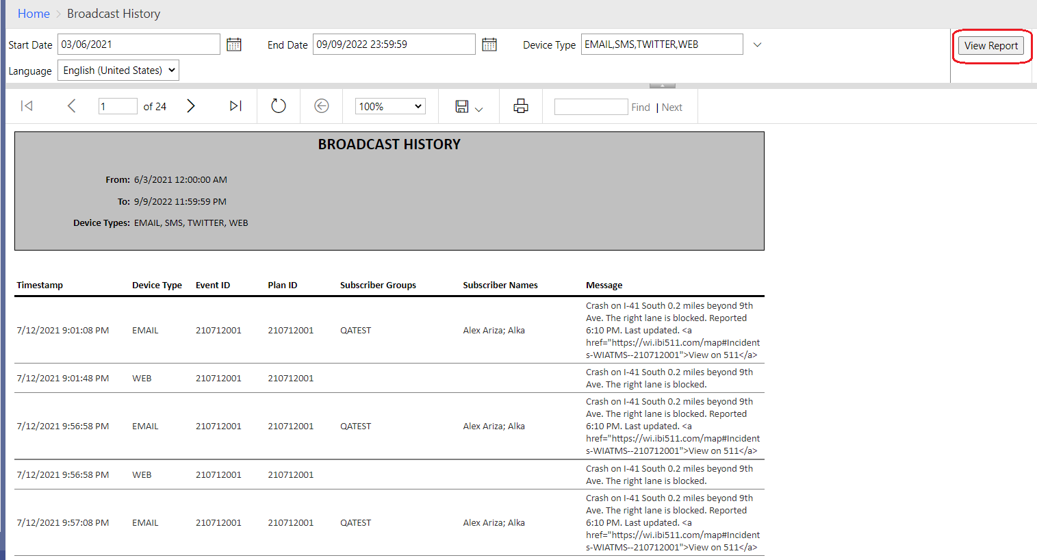Click the Broadcast History breadcrumb text
1037x560 pixels.
114,14
